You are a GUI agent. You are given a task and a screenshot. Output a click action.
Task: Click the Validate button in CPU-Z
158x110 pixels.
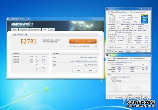coord(138,51)
